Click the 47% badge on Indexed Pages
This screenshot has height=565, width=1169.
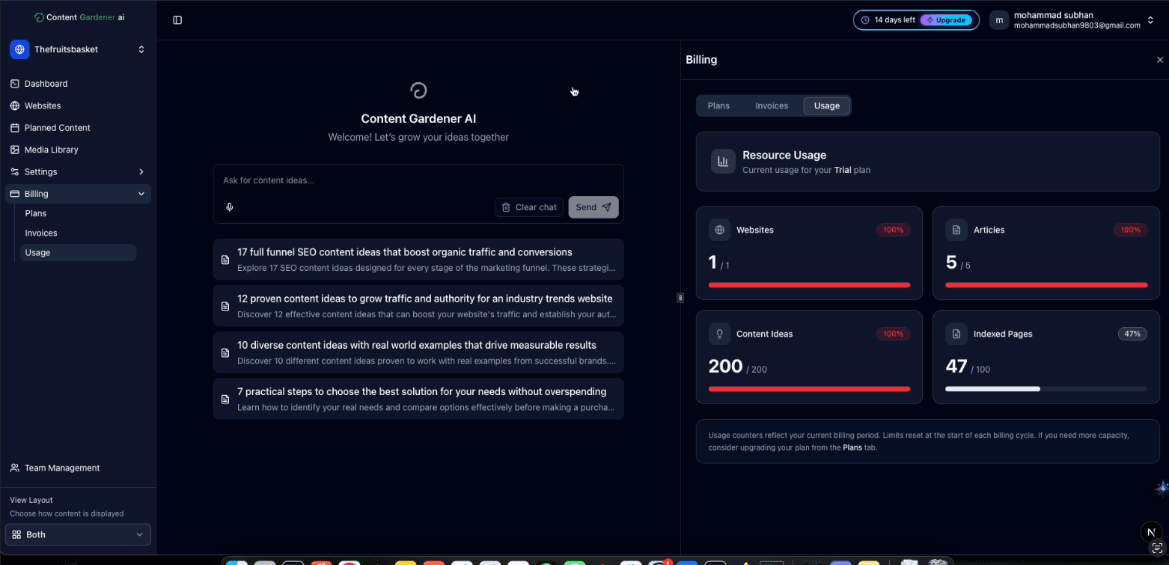(x=1132, y=334)
